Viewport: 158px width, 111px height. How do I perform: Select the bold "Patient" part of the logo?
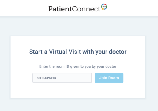[x=60, y=9]
